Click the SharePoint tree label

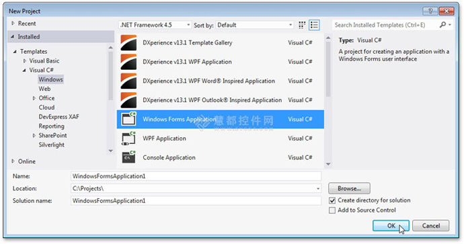(x=52, y=136)
